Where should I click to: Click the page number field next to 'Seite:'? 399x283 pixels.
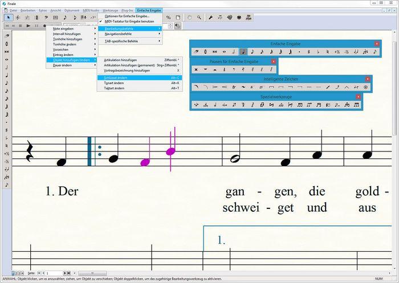pos(54,273)
